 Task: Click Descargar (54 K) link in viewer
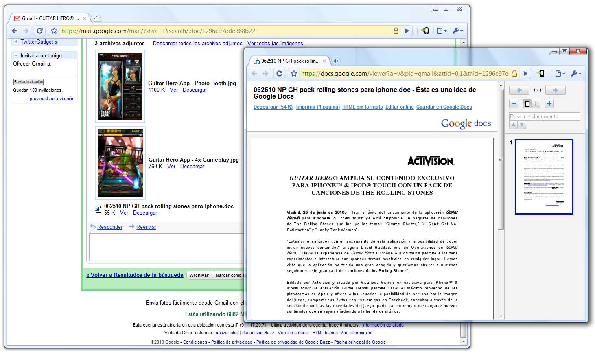pos(273,107)
